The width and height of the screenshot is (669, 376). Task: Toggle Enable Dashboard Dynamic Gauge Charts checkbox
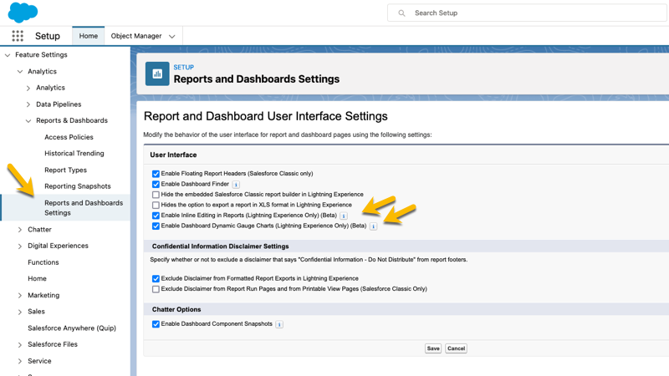tap(156, 226)
